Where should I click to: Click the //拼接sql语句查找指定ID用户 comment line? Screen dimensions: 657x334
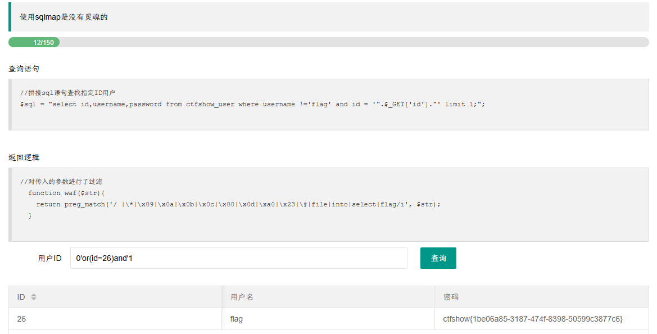67,93
